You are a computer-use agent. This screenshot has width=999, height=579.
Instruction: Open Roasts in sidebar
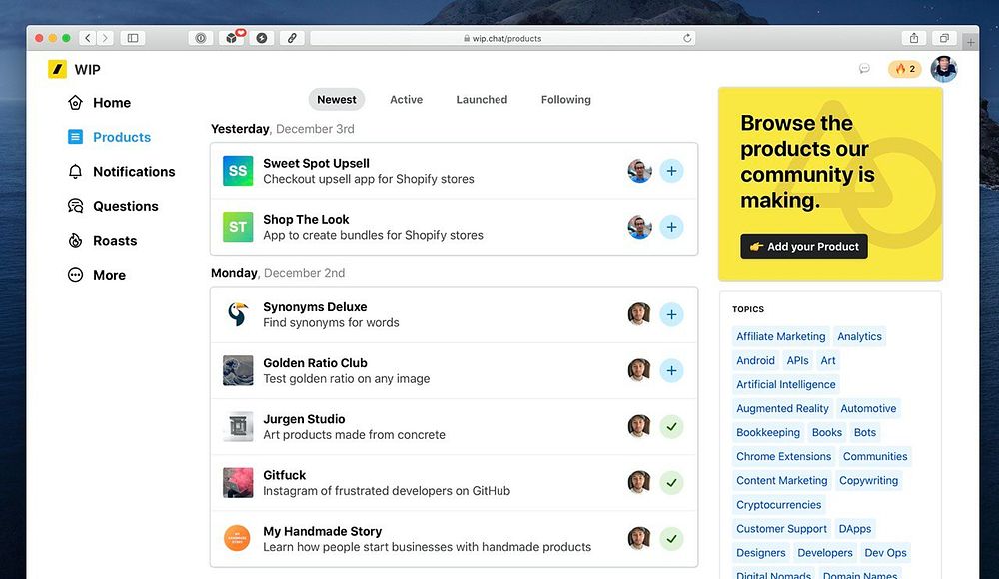tap(103, 241)
